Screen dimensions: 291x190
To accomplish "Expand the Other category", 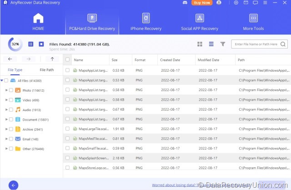I will click(x=6, y=149).
